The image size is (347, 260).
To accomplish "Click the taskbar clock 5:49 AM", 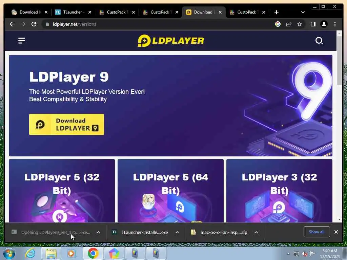I will [x=330, y=254].
